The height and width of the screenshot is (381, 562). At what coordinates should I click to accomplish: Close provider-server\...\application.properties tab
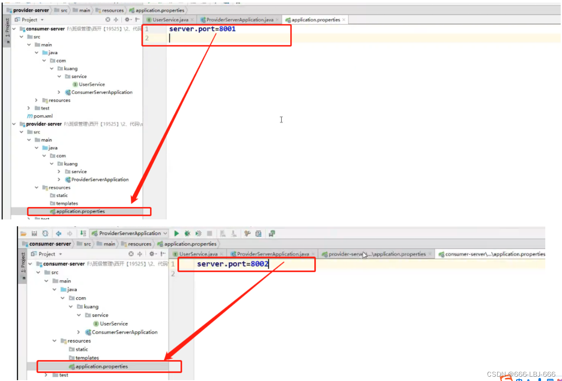click(430, 254)
